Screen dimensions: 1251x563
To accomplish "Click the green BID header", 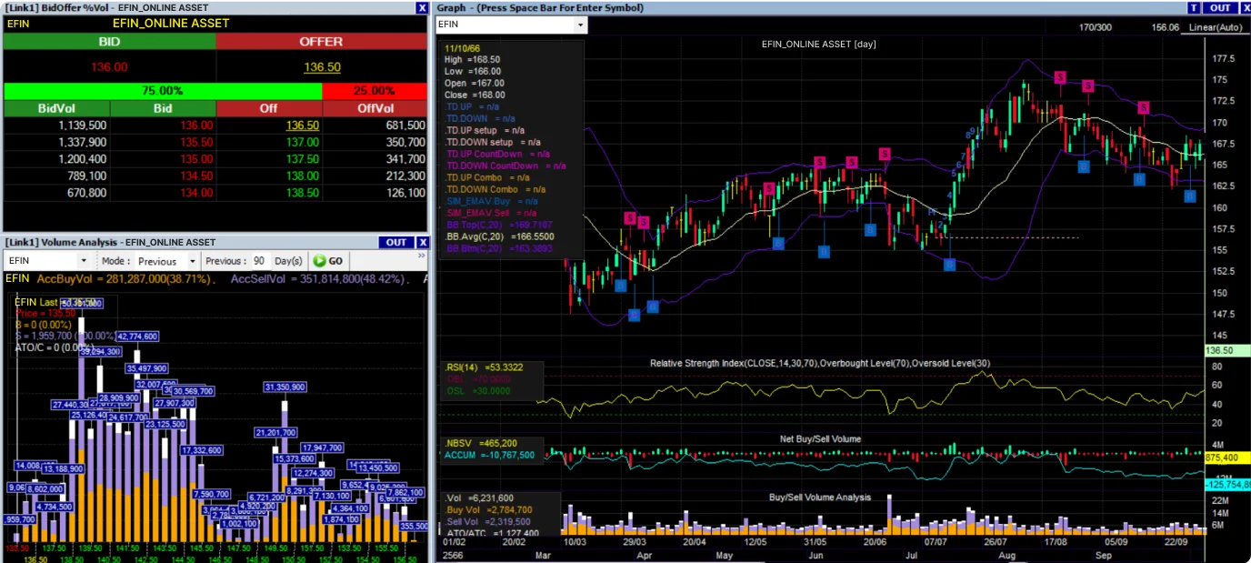I will (109, 41).
